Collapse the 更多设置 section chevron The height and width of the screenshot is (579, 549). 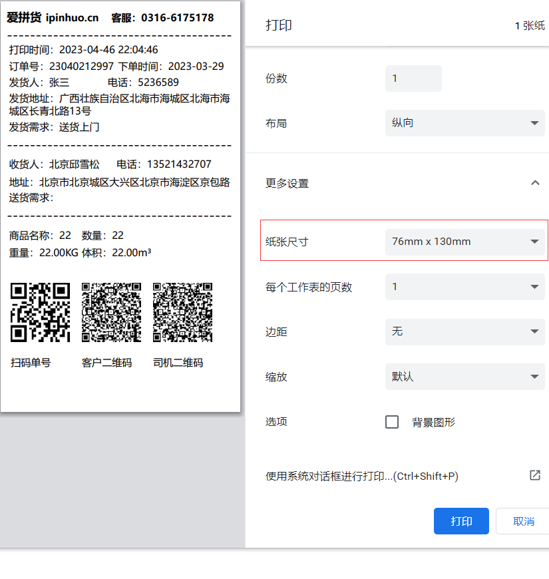(x=535, y=183)
